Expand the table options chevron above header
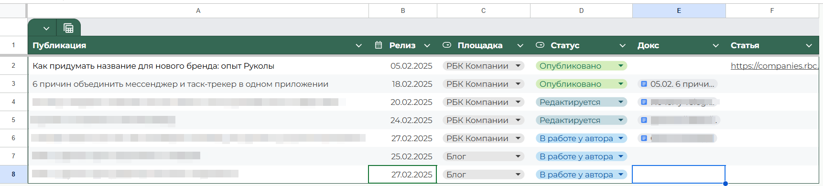Viewport: 823px width, 186px height. 46,29
